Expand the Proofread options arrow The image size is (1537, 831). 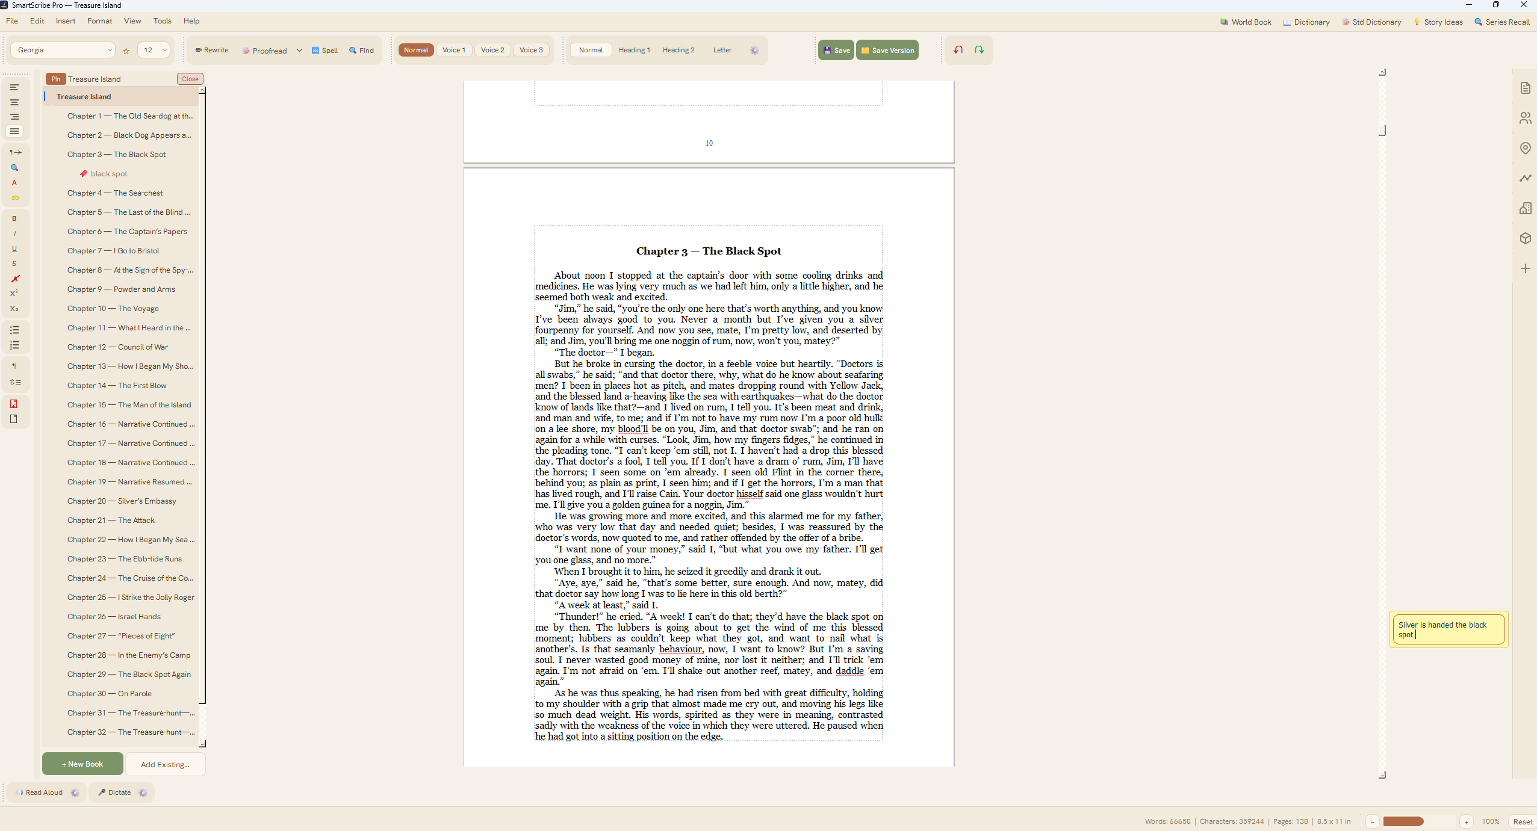tap(299, 51)
